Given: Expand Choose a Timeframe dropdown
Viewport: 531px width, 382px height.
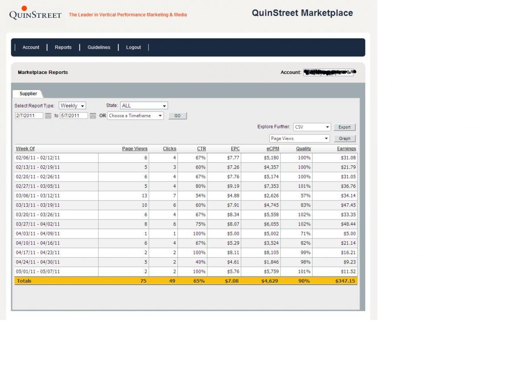Looking at the screenshot, I should click(x=136, y=115).
